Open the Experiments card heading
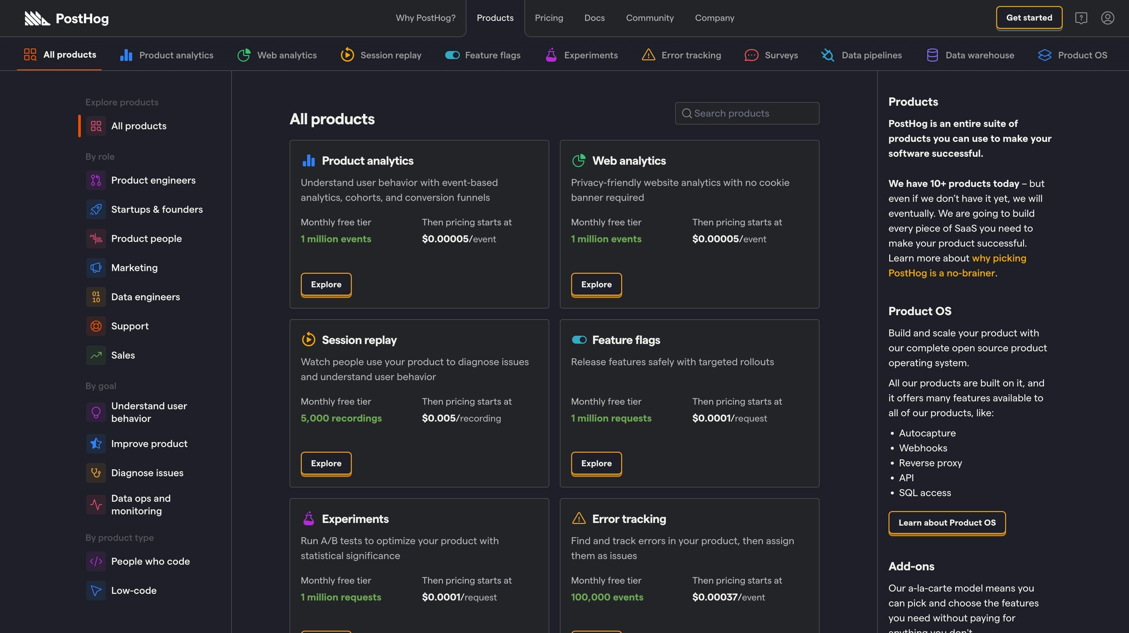 click(x=355, y=519)
